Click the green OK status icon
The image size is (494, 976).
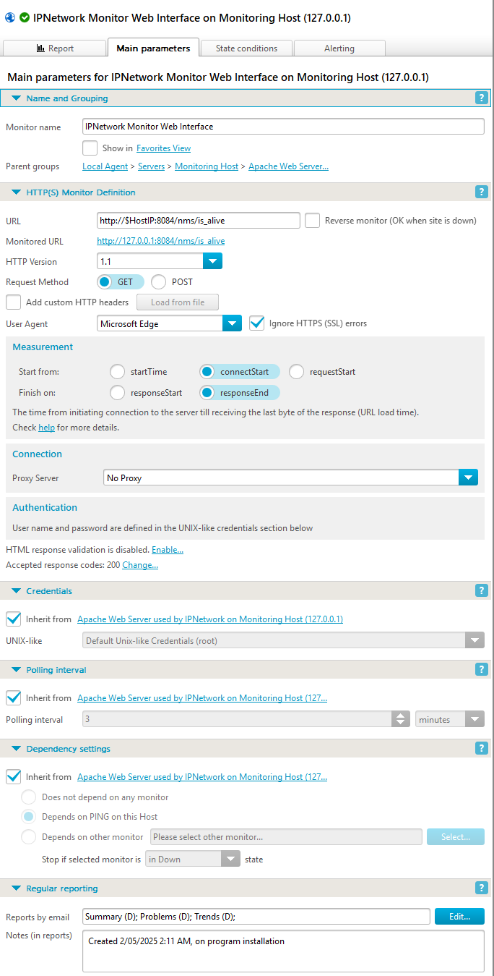(25, 17)
